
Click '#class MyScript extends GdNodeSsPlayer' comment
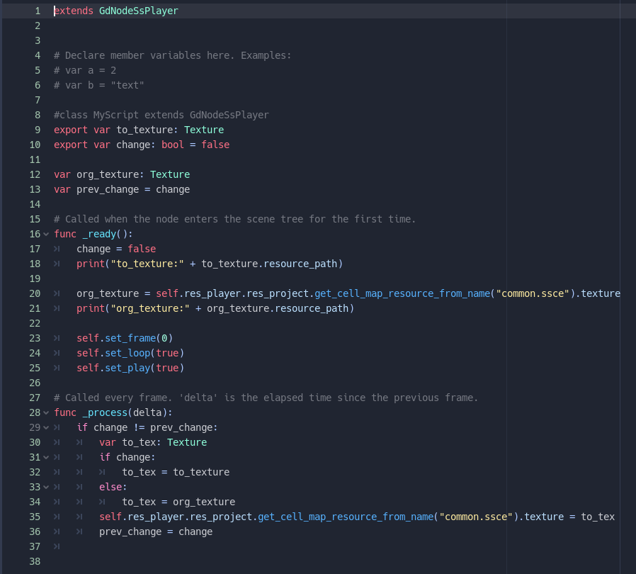[x=161, y=116]
